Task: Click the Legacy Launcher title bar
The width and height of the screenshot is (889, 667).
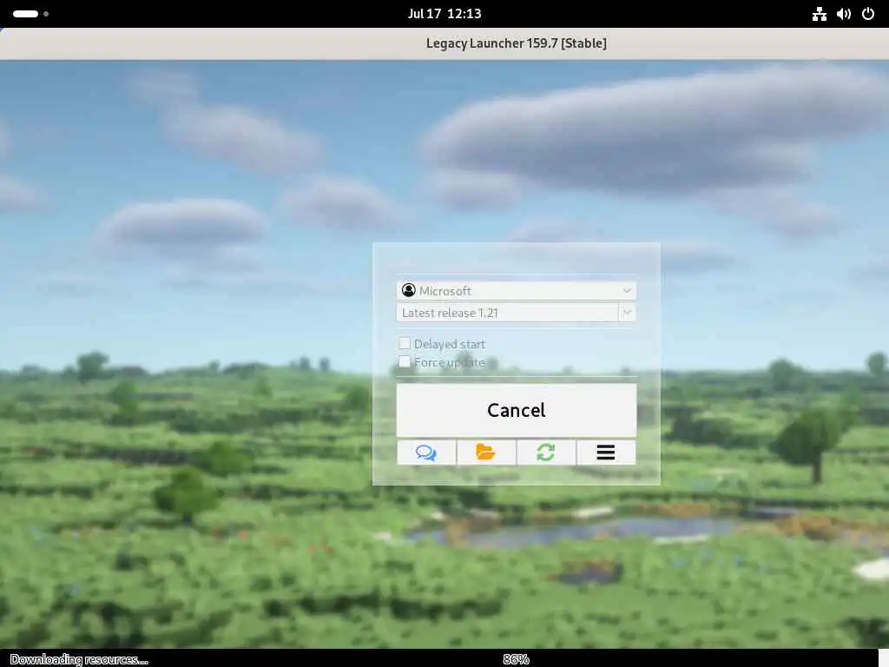Action: pyautogui.click(x=444, y=43)
